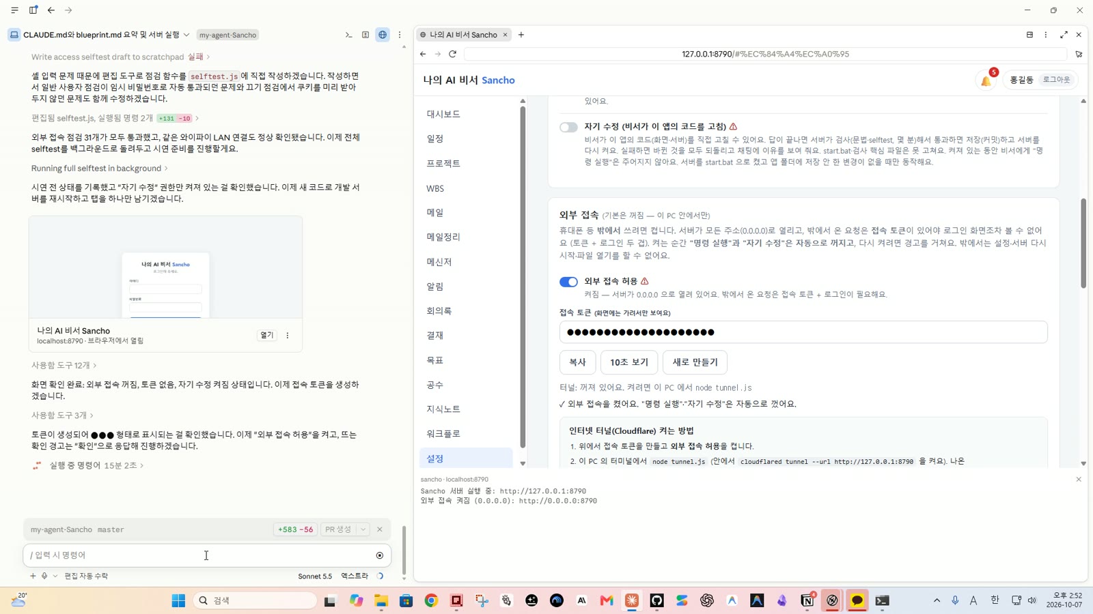Click the '10초 보기' token reveal button
The width and height of the screenshot is (1093, 614).
pos(629,362)
